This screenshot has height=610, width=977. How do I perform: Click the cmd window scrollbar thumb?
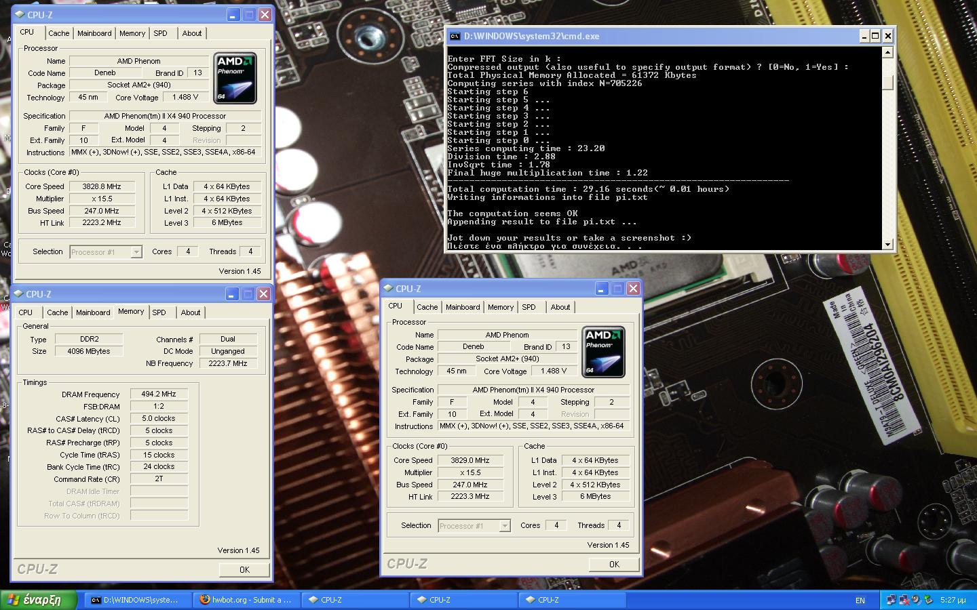pos(887,83)
